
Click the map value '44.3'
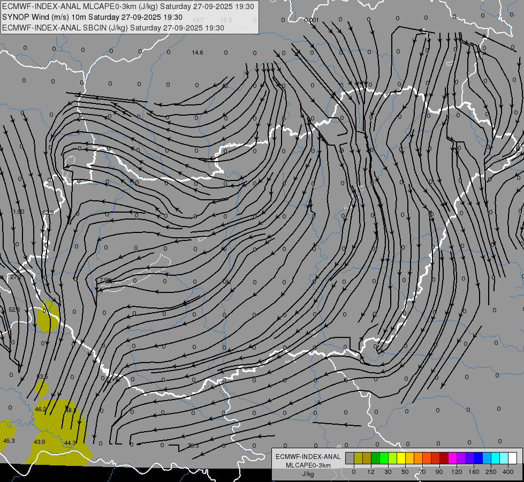point(70,443)
